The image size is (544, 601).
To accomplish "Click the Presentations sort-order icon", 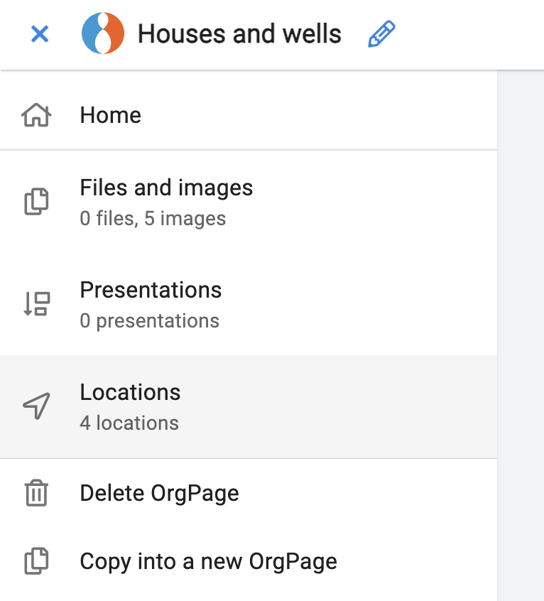I will tap(36, 304).
